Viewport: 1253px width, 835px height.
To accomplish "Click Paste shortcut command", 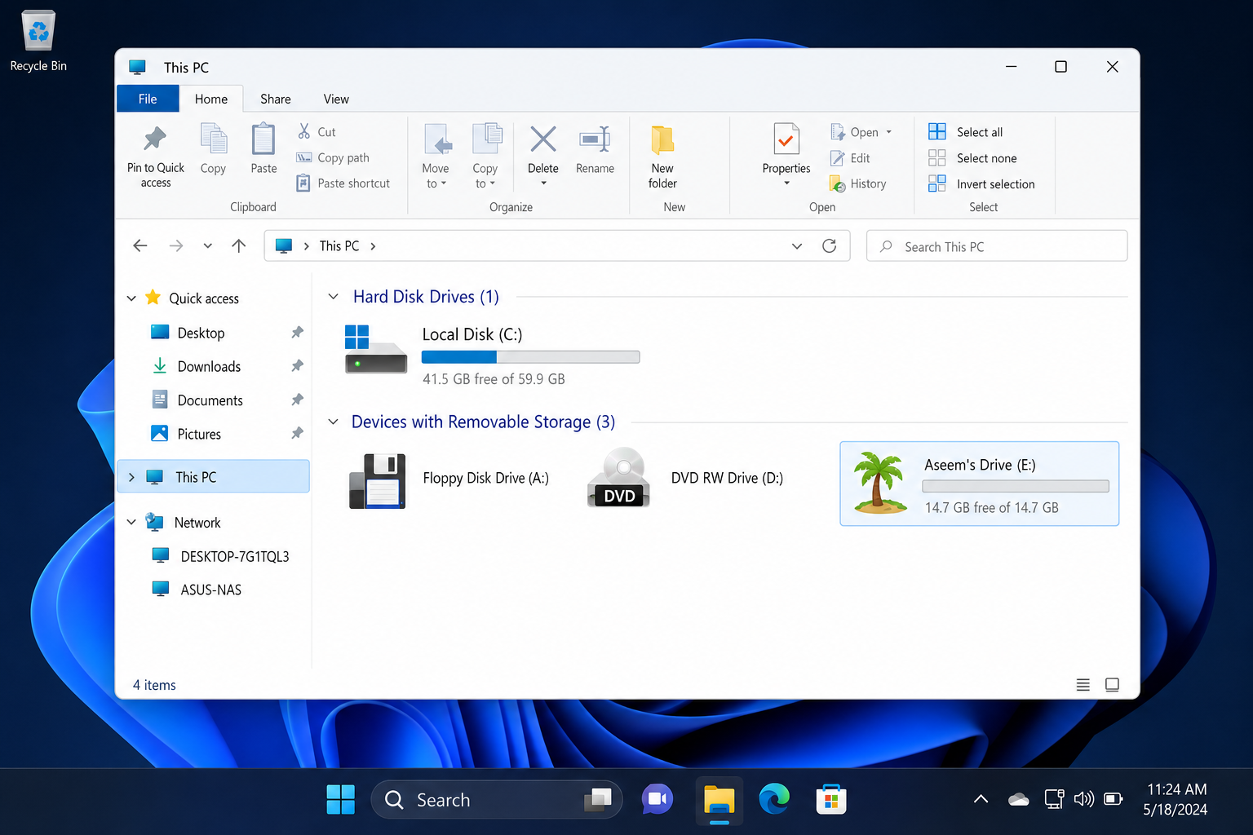I will click(343, 183).
